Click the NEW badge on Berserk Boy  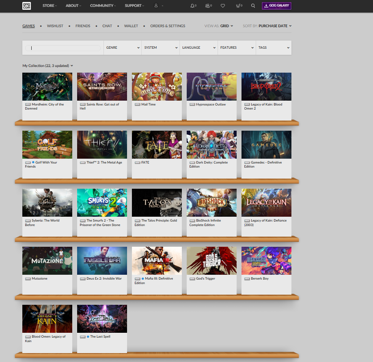coord(247,278)
